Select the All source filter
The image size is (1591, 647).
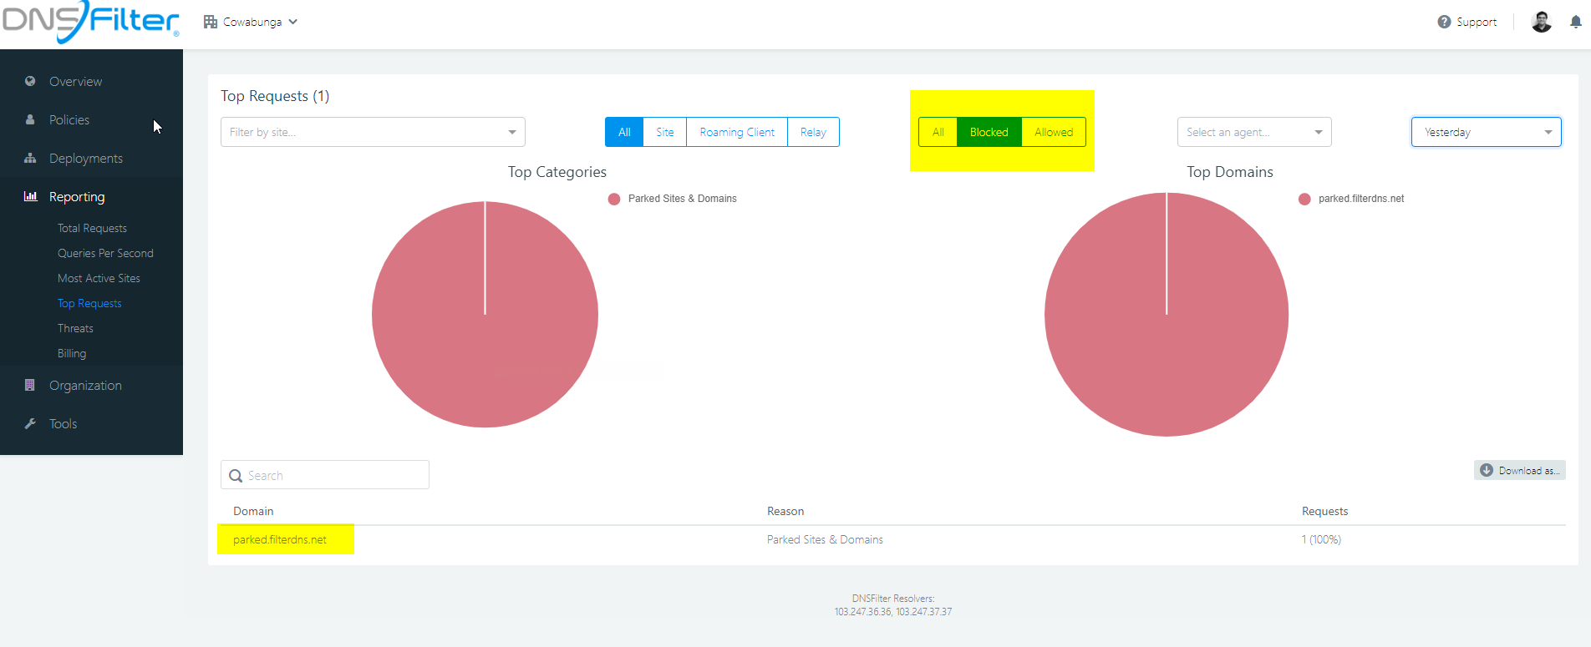pos(624,132)
